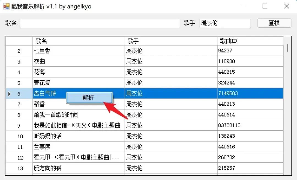Click song ID cell 440614

250,115
